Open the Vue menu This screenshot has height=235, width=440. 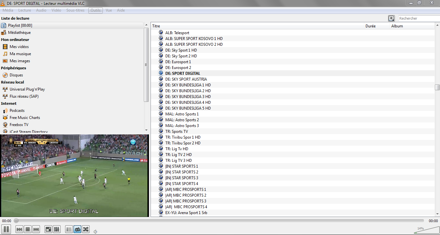coord(109,10)
